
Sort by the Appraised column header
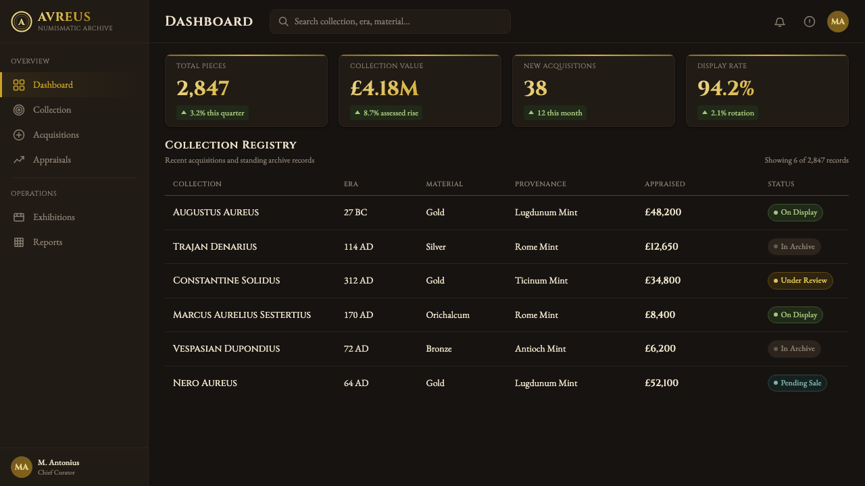(x=665, y=184)
